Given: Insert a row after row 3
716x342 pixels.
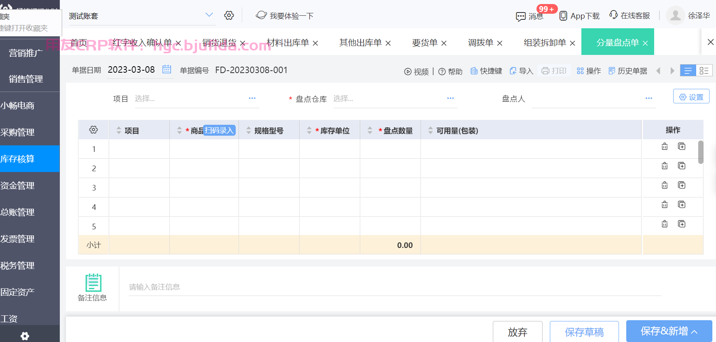Looking at the screenshot, I should [x=682, y=185].
